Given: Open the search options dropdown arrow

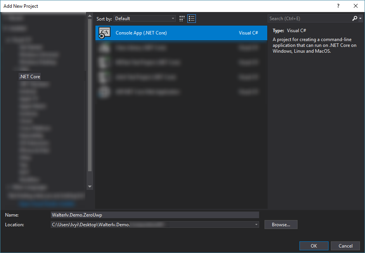Looking at the screenshot, I should tap(360, 18).
